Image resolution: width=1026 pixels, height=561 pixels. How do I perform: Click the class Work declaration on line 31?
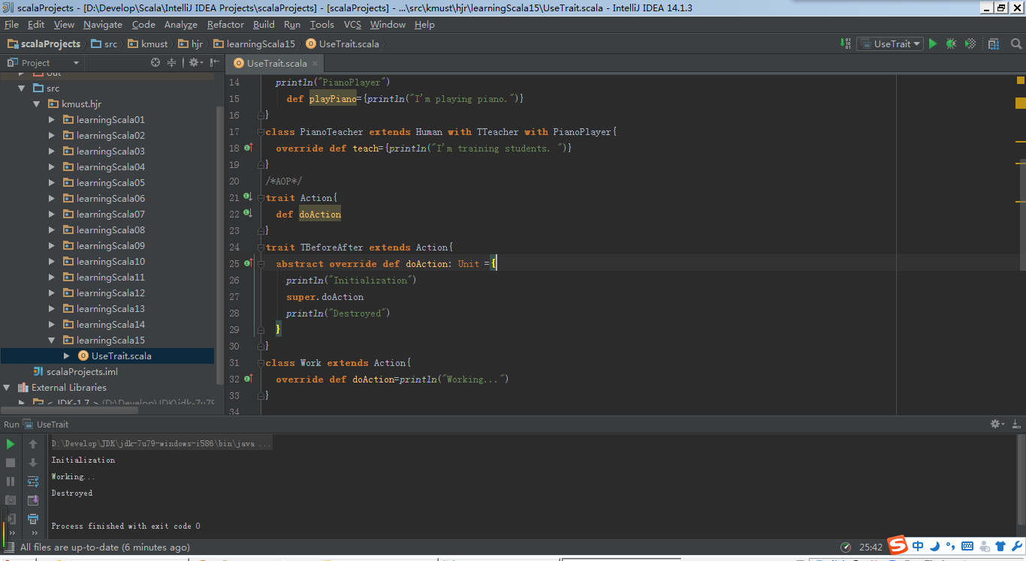click(x=338, y=363)
